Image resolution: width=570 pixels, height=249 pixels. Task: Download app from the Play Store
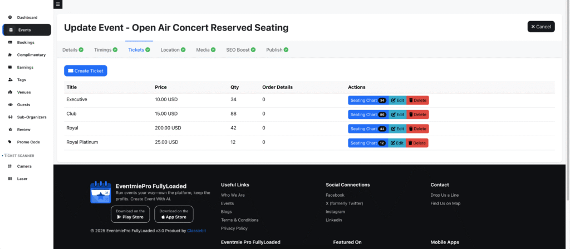(130, 214)
